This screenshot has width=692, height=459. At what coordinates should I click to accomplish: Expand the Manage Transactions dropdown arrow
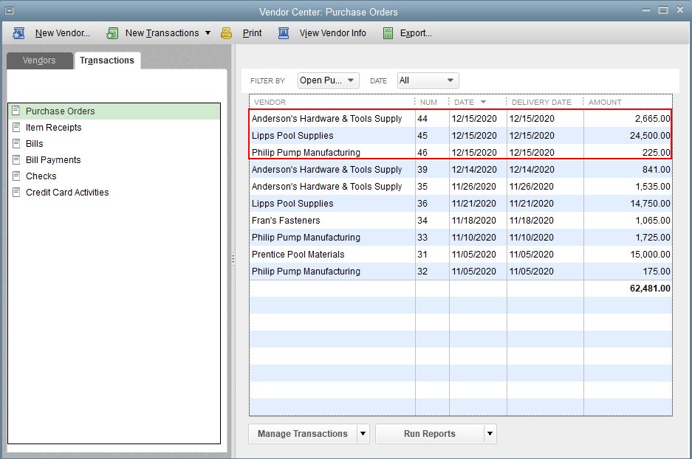(363, 434)
